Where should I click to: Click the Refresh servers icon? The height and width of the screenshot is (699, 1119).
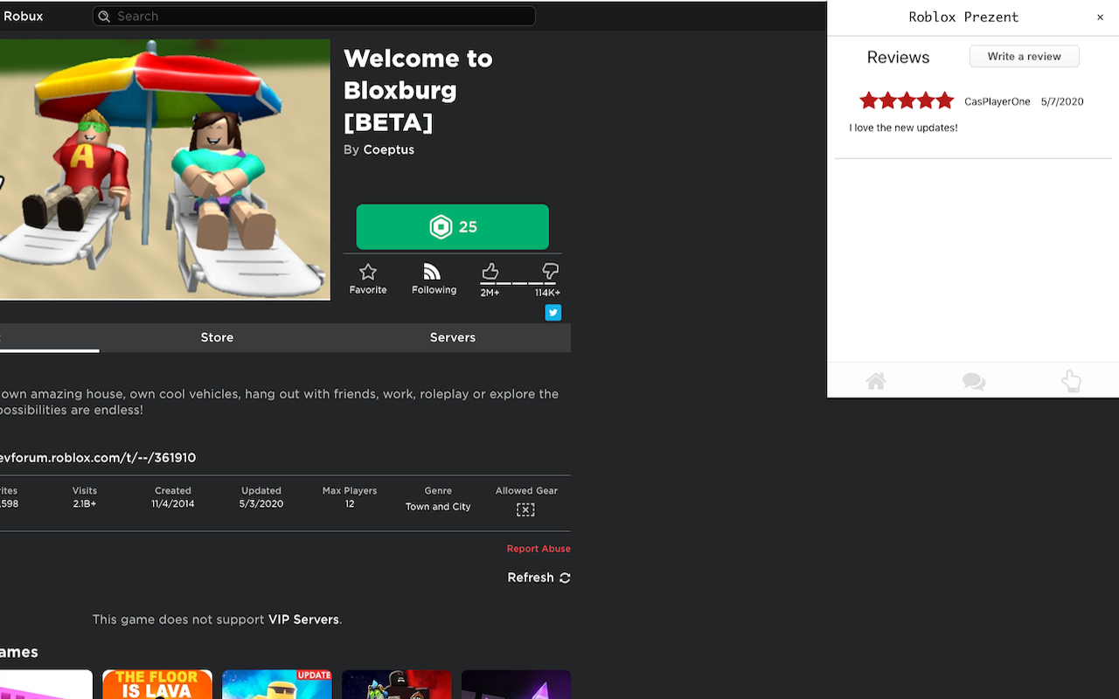pyautogui.click(x=565, y=578)
